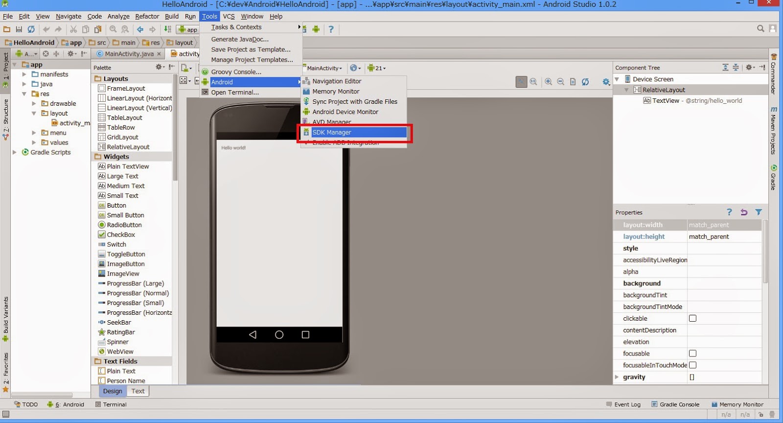783x423 pixels.
Task: Open the API level 21 dropdown
Action: 377,68
